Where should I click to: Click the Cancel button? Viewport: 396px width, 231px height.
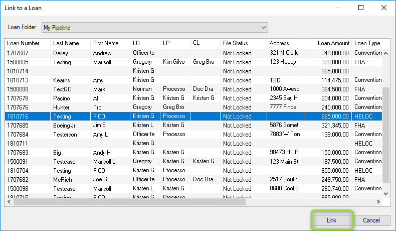[372, 220]
